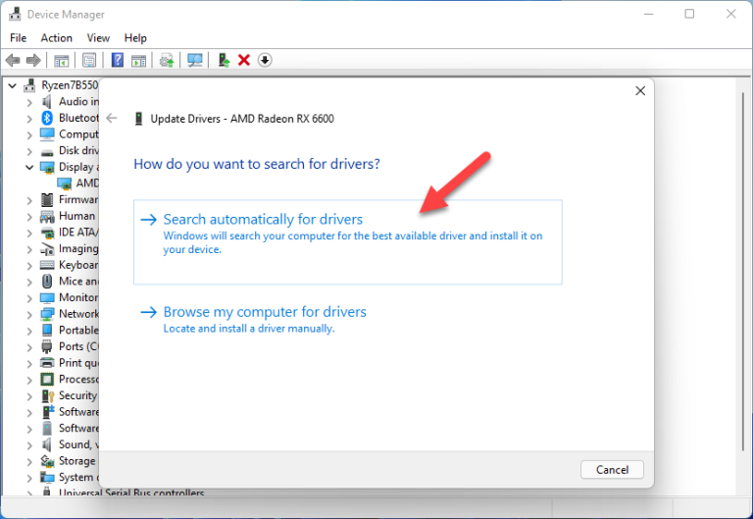Select Portable Devices in the tree
753x519 pixels.
(x=70, y=331)
